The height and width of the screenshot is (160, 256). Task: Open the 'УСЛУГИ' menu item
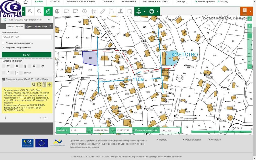55,2
